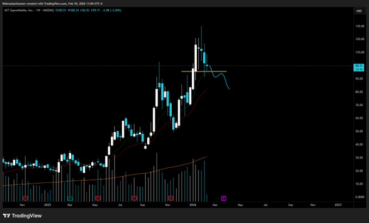Click the leftmost red earnings marker
The height and width of the screenshot is (223, 369).
[x=25, y=198]
